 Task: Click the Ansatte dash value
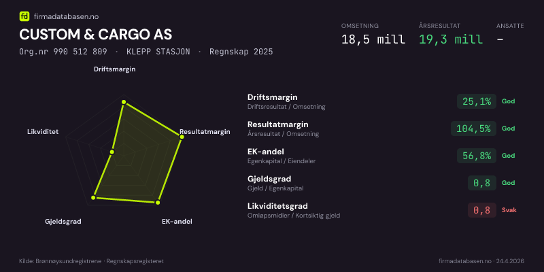click(500, 39)
